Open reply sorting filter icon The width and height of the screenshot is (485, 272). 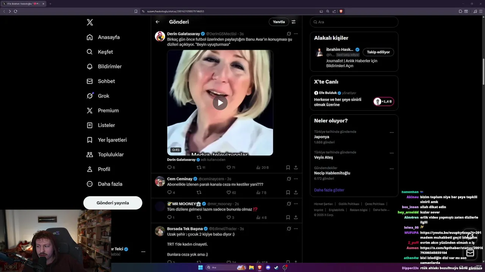[293, 22]
